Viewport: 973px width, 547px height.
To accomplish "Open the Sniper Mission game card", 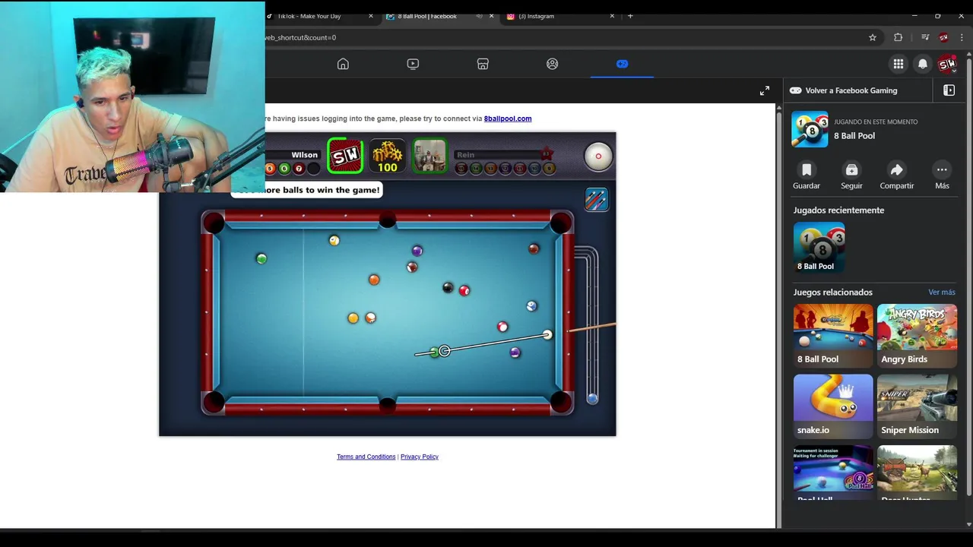I will tap(917, 406).
